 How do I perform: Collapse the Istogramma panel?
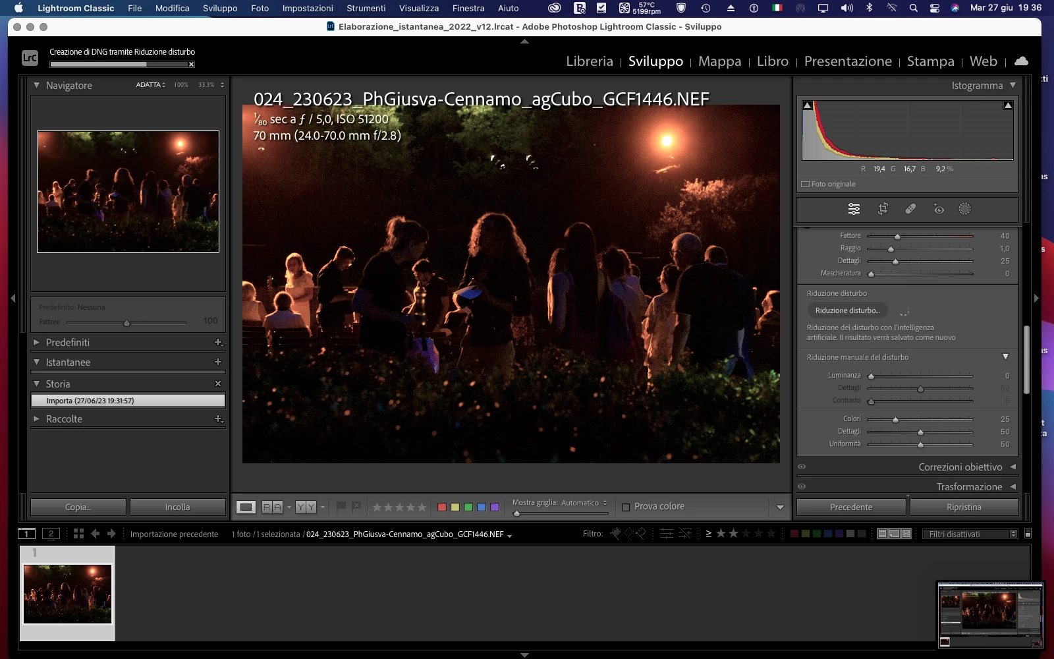click(1012, 85)
